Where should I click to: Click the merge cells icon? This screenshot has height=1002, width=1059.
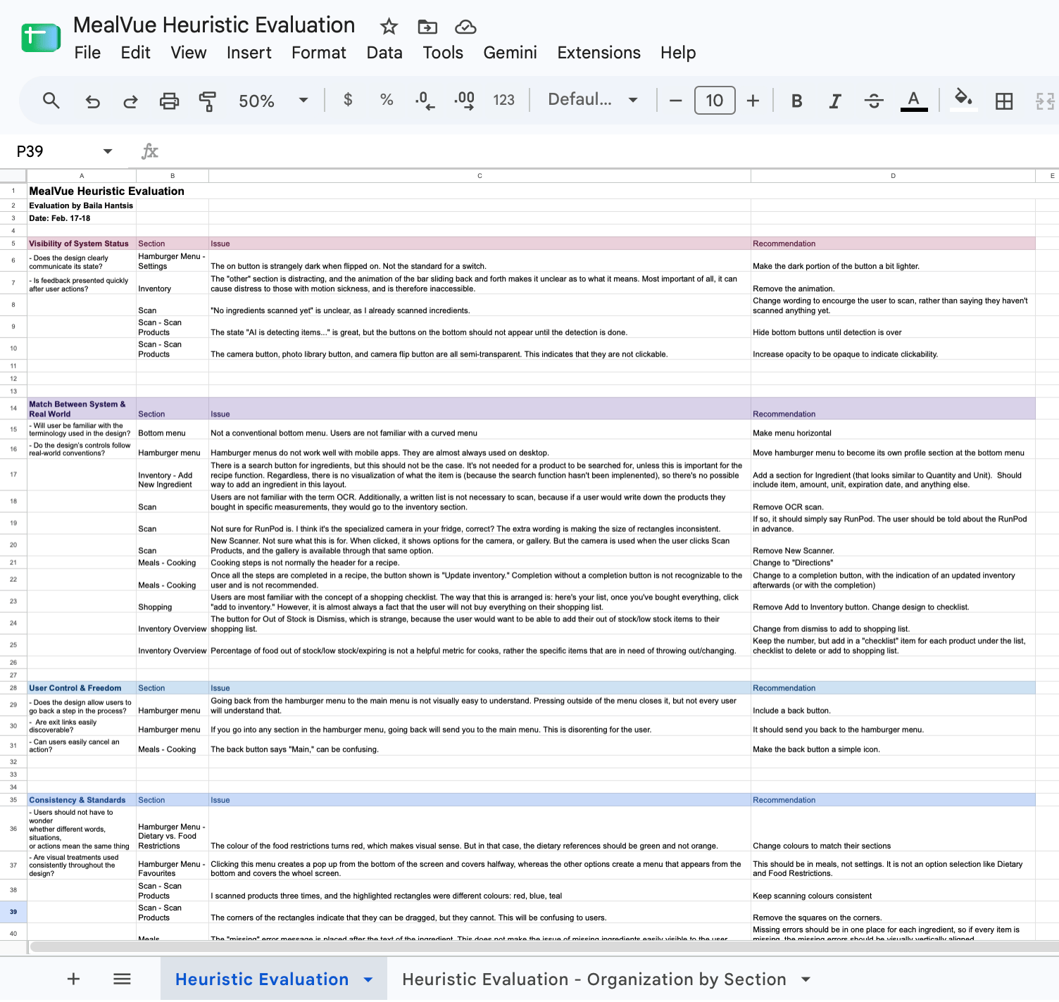(1045, 101)
